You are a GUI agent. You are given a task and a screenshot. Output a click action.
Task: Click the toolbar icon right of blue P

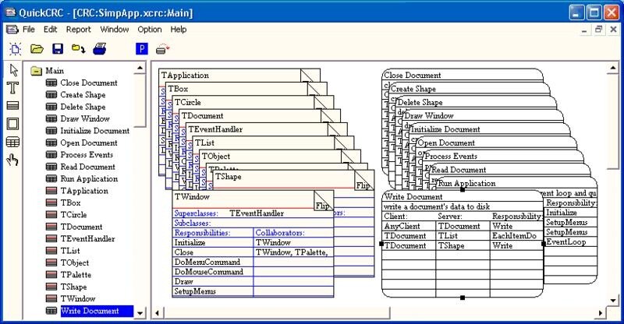(x=162, y=49)
